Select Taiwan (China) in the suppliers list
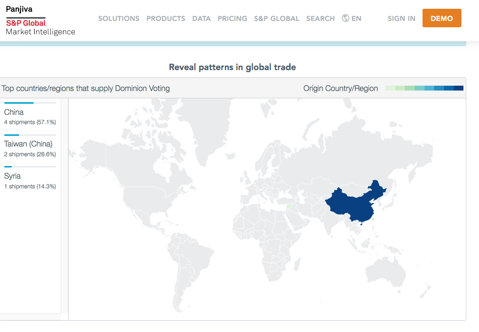479x332 pixels. pyautogui.click(x=28, y=144)
